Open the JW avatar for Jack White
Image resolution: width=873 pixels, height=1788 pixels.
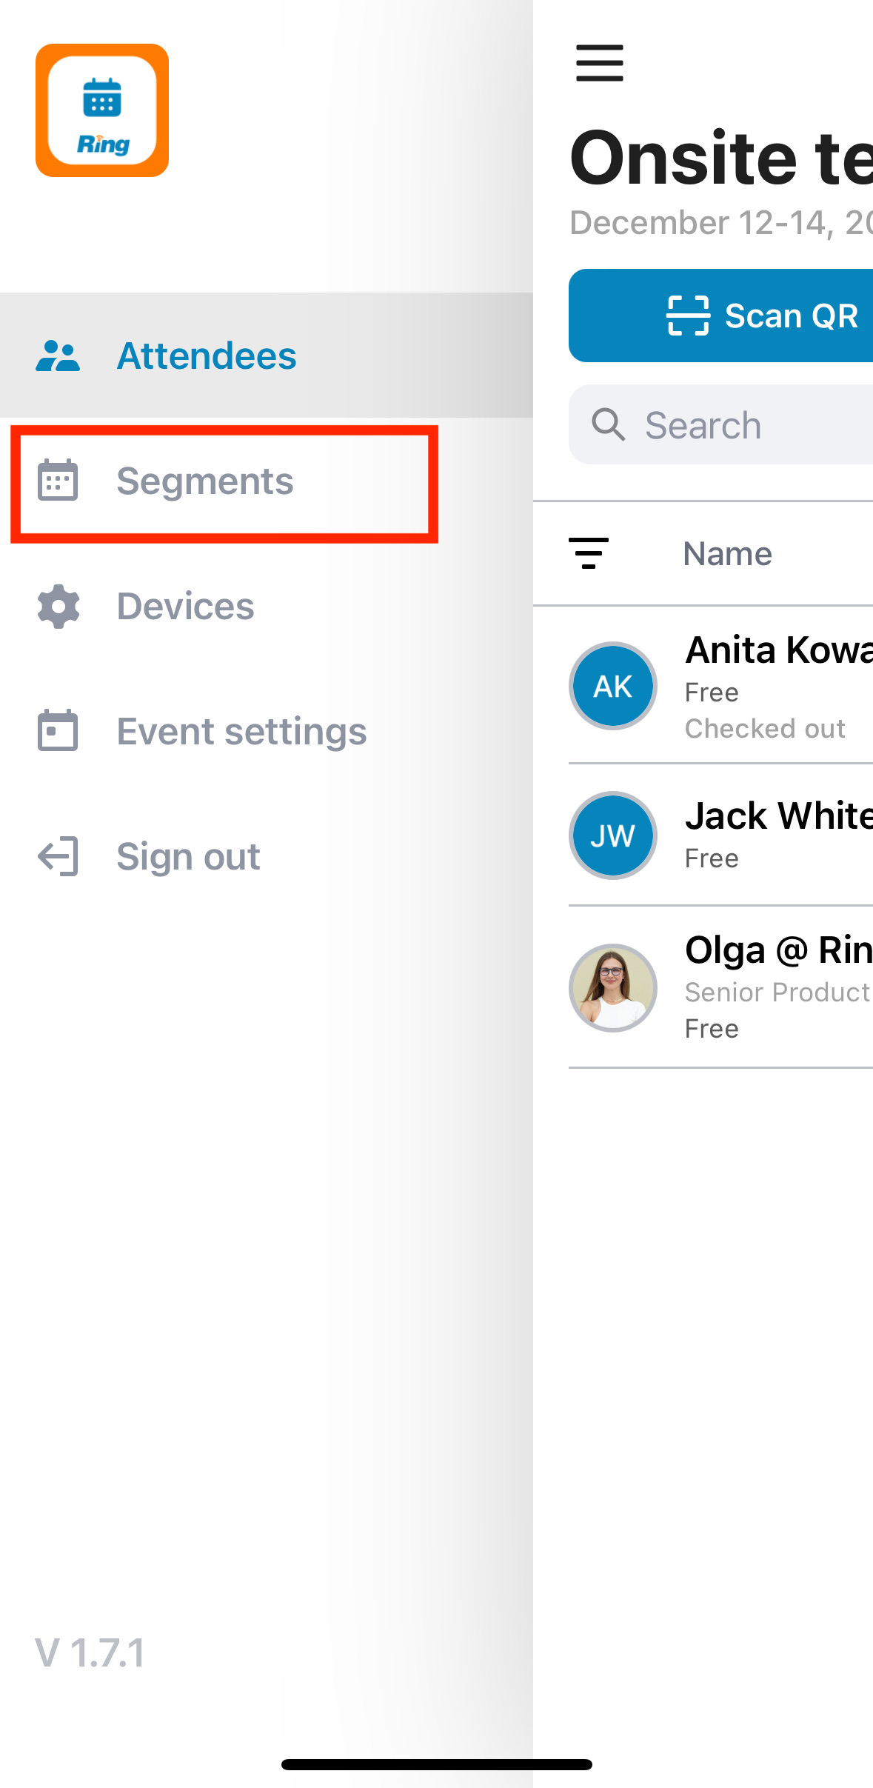point(613,835)
